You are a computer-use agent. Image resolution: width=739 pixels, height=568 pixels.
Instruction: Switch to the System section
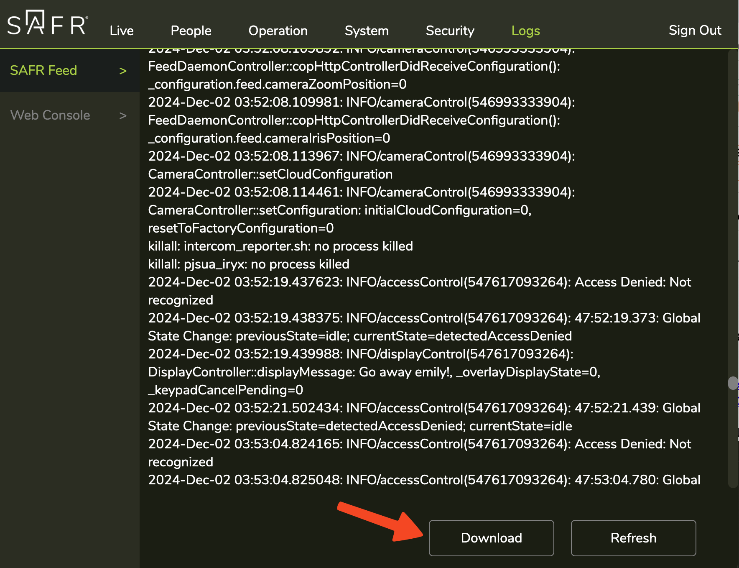[x=367, y=31]
